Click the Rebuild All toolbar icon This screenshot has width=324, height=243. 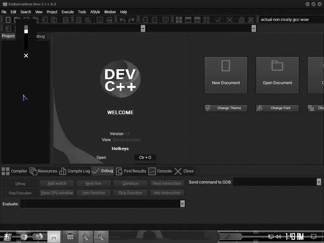[207, 20]
